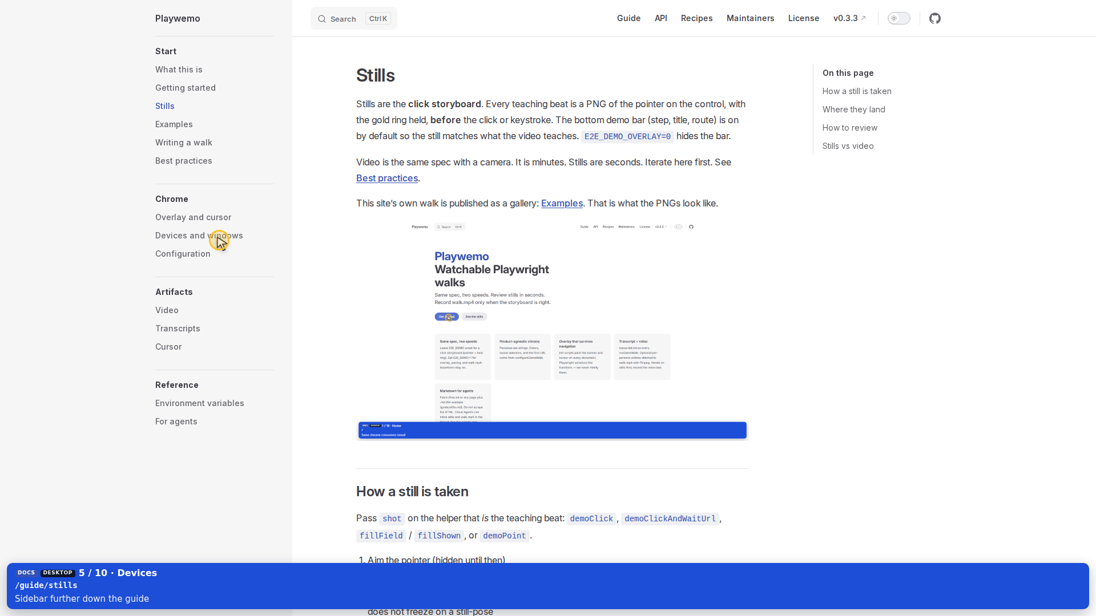Screen dimensions: 1096x616
Task: Open Examples in the sidebar
Action: click(174, 124)
